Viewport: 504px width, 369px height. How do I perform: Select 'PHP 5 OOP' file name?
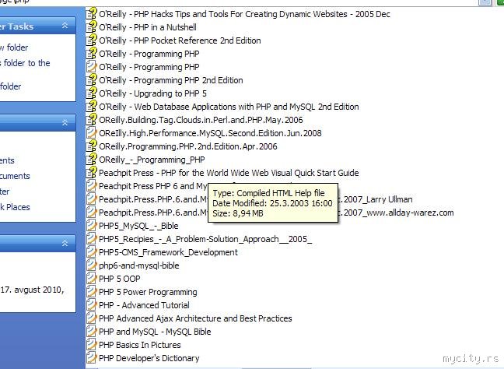[x=120, y=279]
